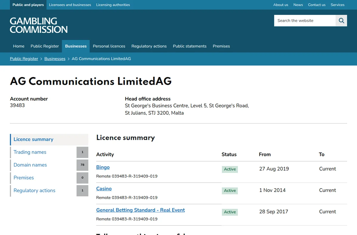Click the From column header
The image size is (357, 235).
pos(265,154)
